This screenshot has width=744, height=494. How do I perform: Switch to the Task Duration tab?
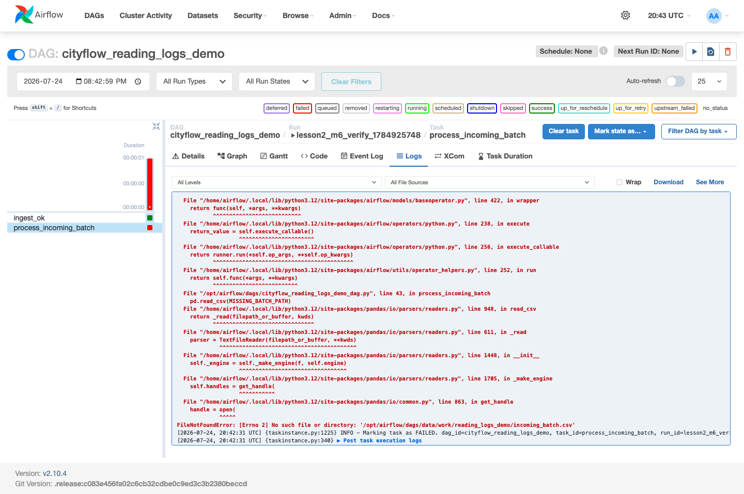point(505,156)
